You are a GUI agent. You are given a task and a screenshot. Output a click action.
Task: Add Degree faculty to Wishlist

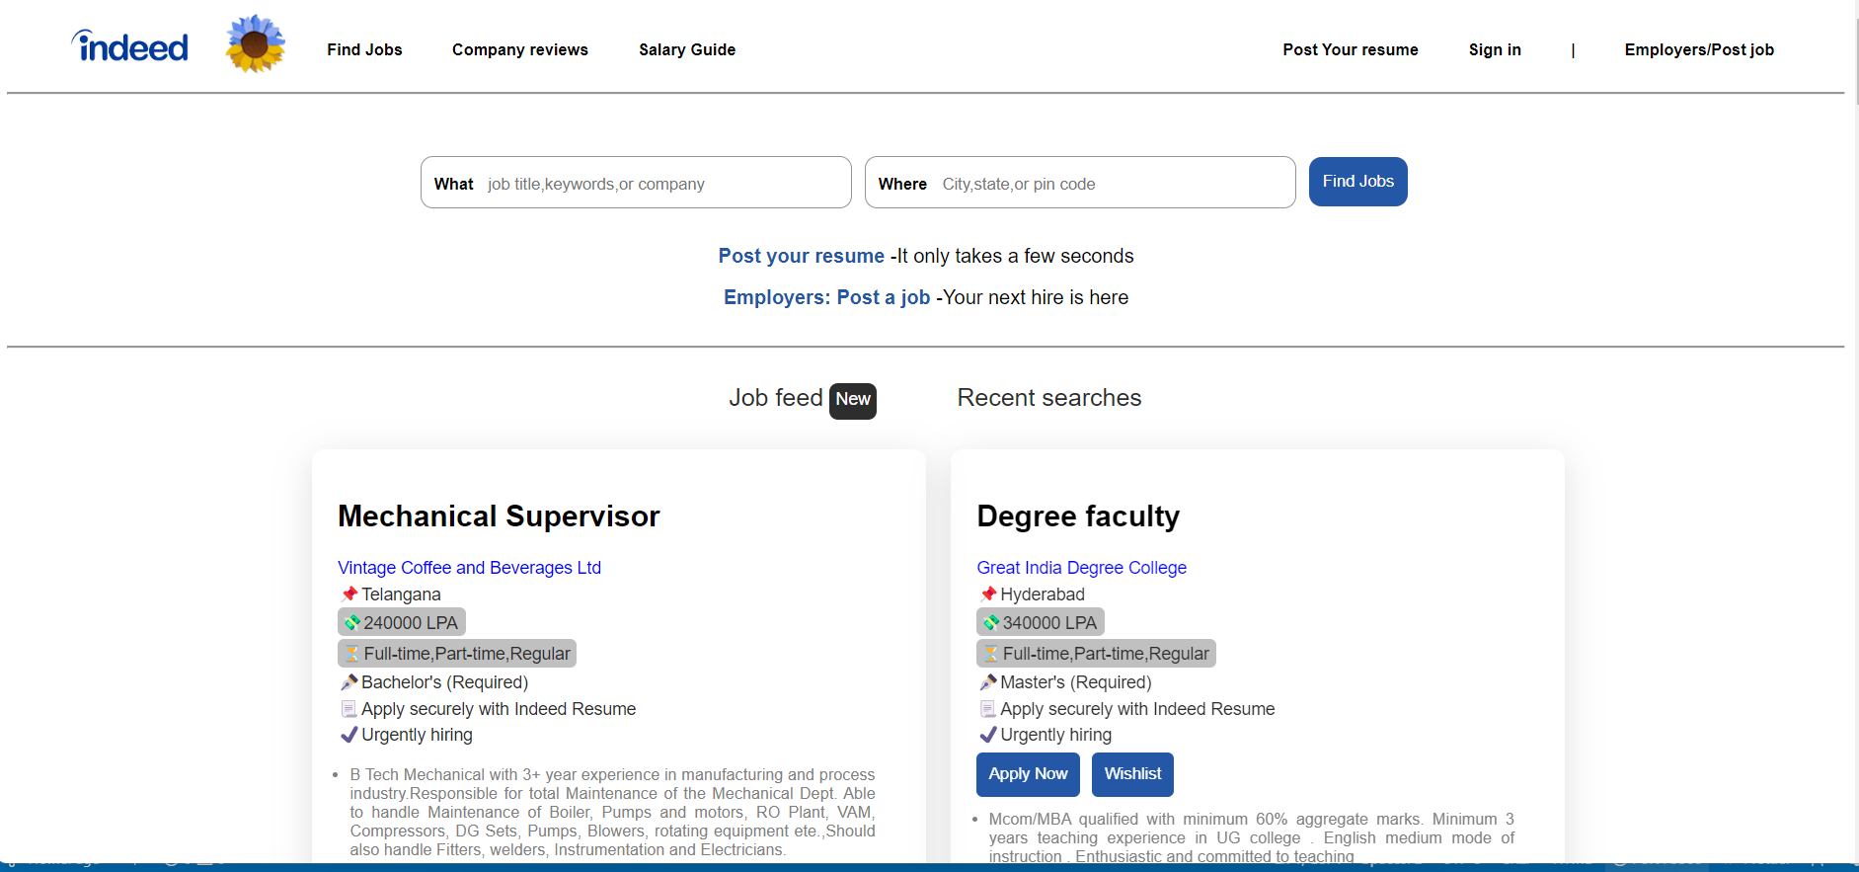(1132, 774)
